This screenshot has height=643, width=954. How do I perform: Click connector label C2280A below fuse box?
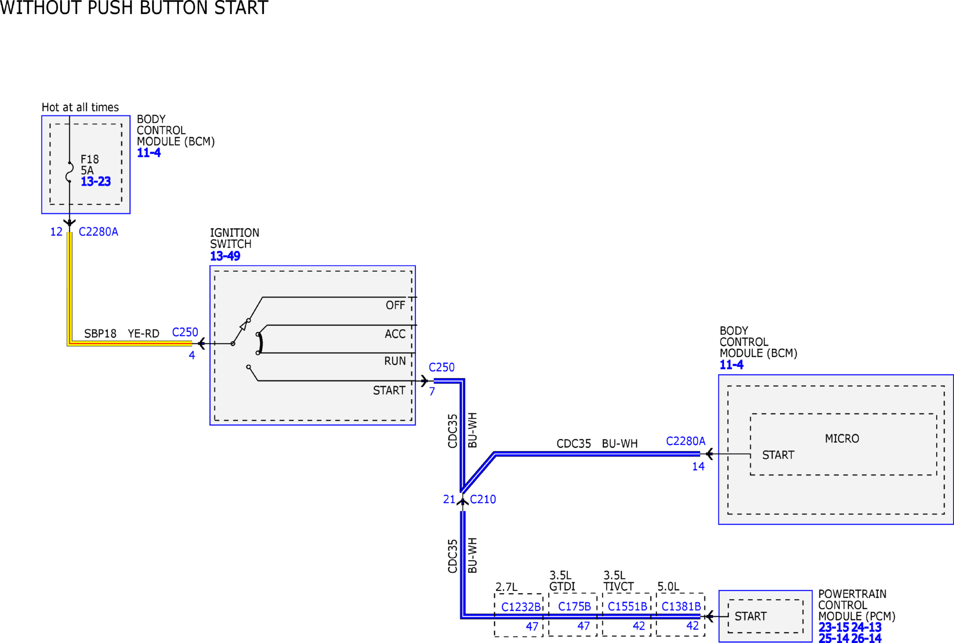pyautogui.click(x=99, y=232)
